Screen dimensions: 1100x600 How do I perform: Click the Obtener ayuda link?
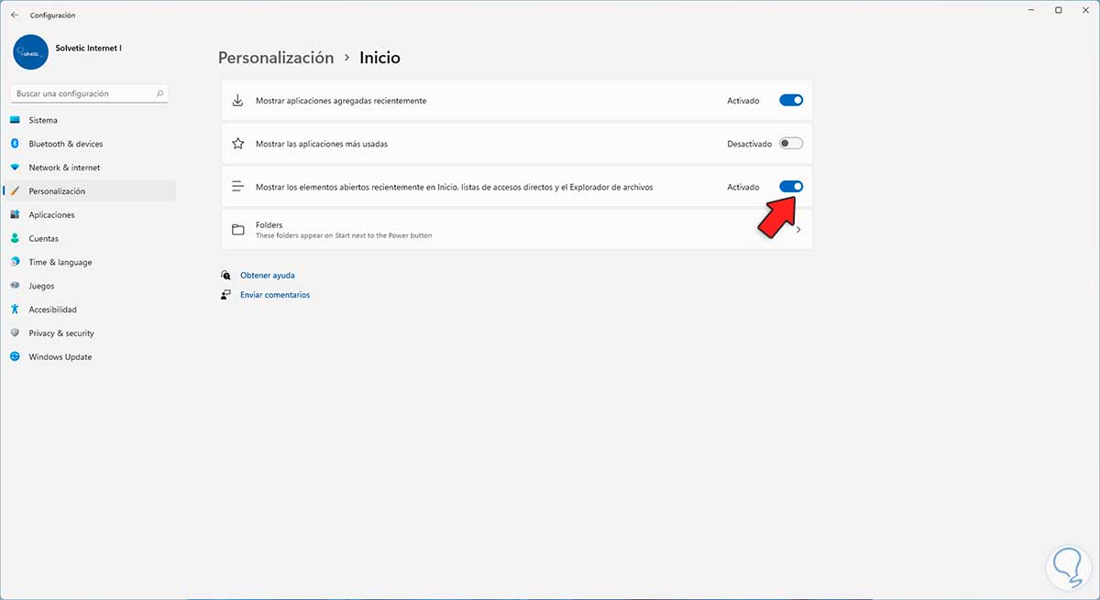click(268, 275)
